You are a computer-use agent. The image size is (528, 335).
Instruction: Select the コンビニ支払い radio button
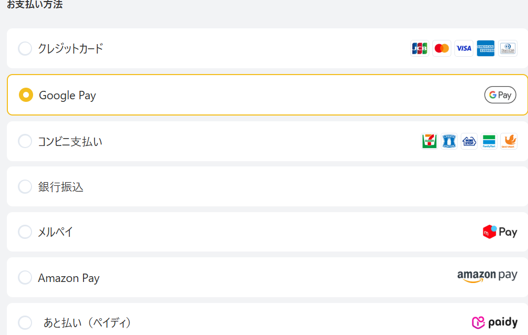[25, 141]
